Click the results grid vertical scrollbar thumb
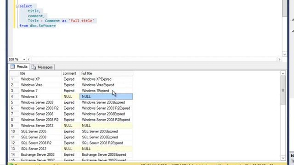Image resolution: width=294 pixels, height=165 pixels. tap(283, 90)
